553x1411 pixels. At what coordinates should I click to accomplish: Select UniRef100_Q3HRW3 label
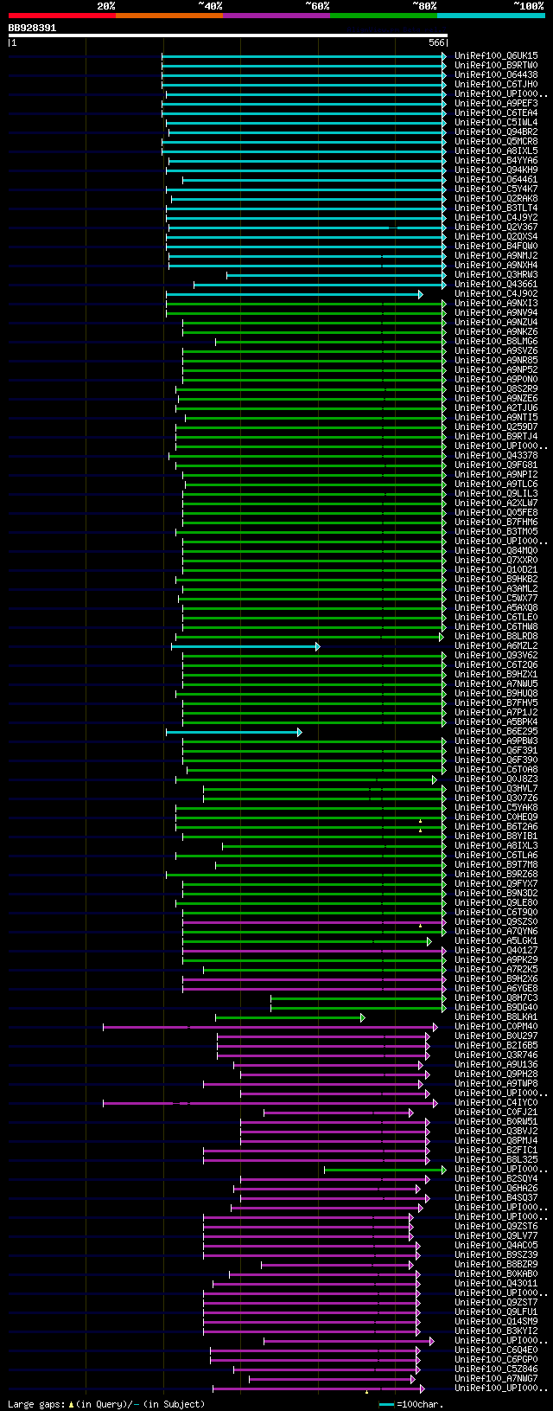[496, 275]
